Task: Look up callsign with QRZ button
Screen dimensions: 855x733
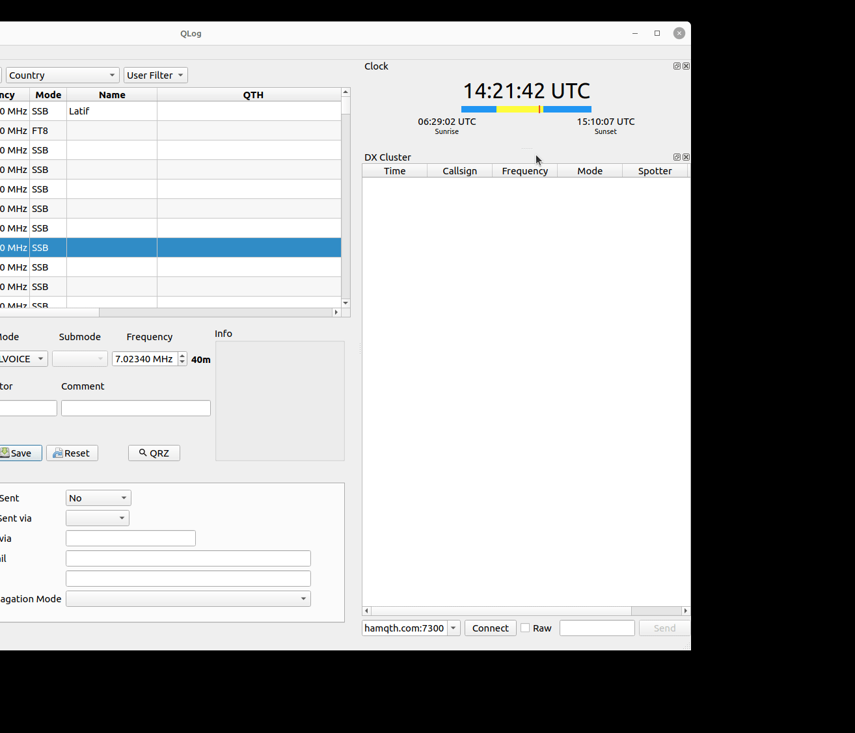Action: click(x=154, y=453)
